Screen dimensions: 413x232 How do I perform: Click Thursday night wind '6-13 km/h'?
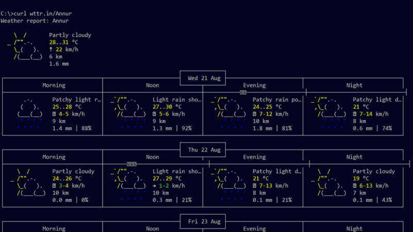374,186
